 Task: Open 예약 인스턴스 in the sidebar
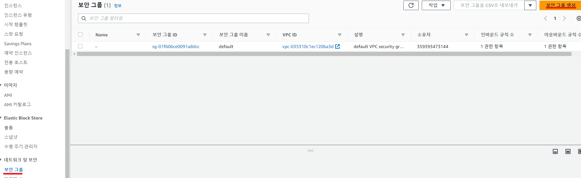[18, 53]
